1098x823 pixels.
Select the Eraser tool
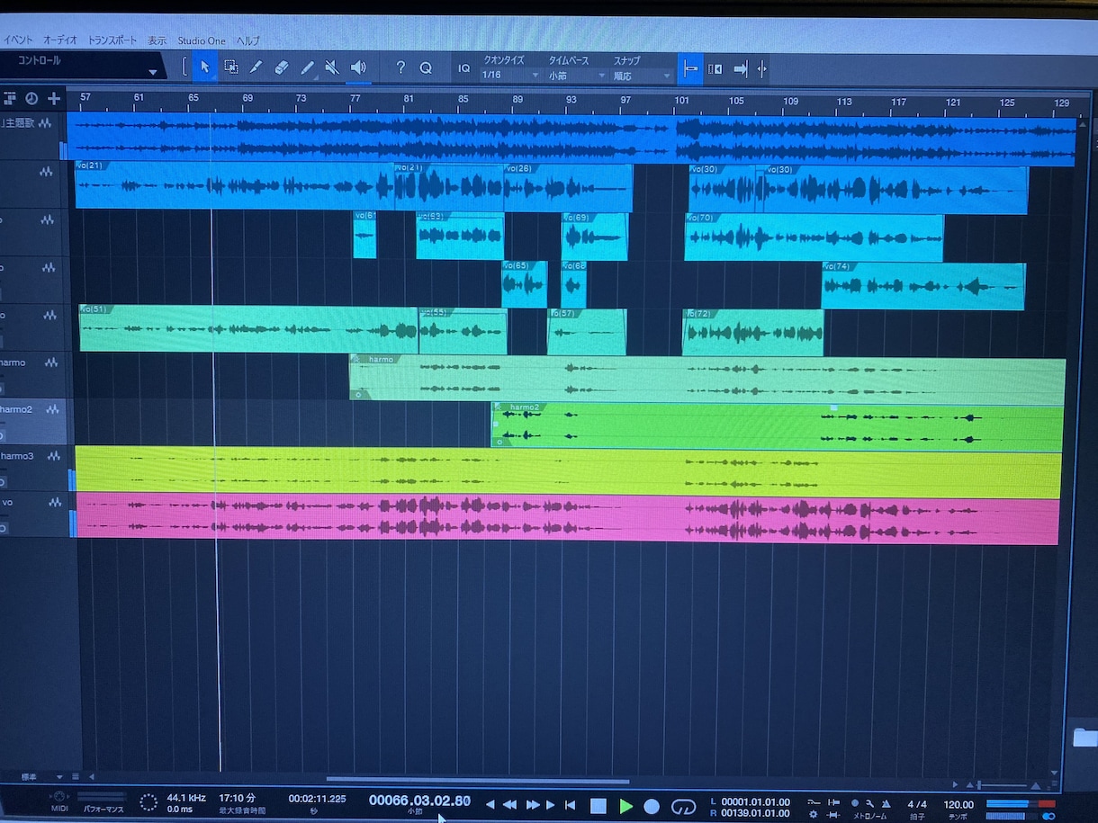click(281, 67)
